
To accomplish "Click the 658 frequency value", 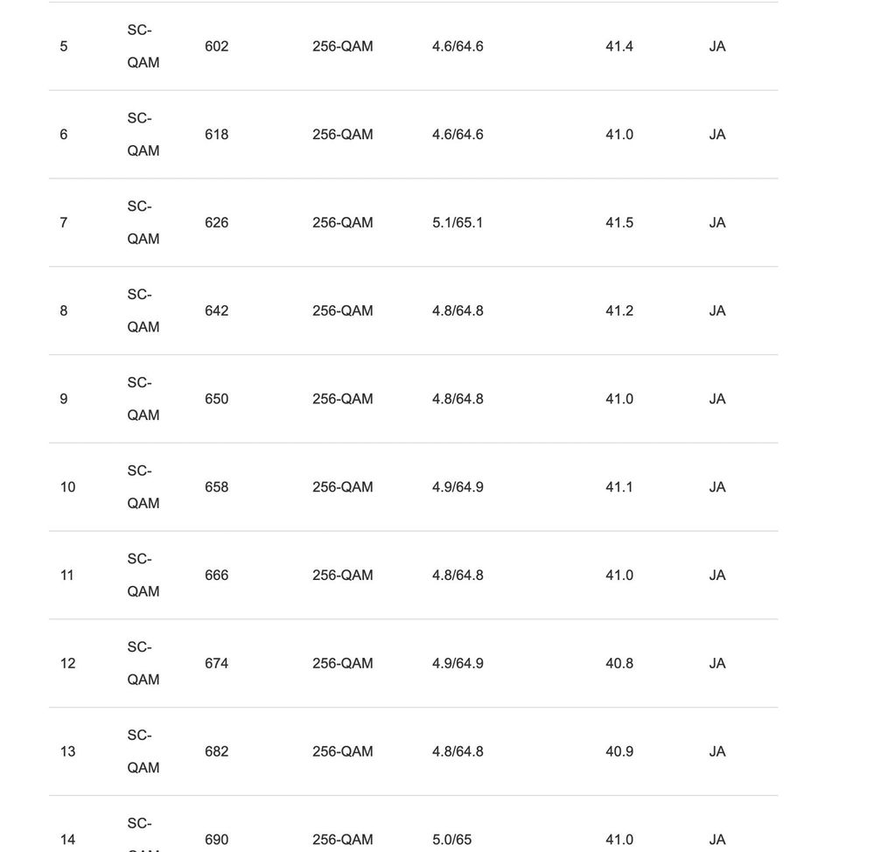I will (x=216, y=487).
